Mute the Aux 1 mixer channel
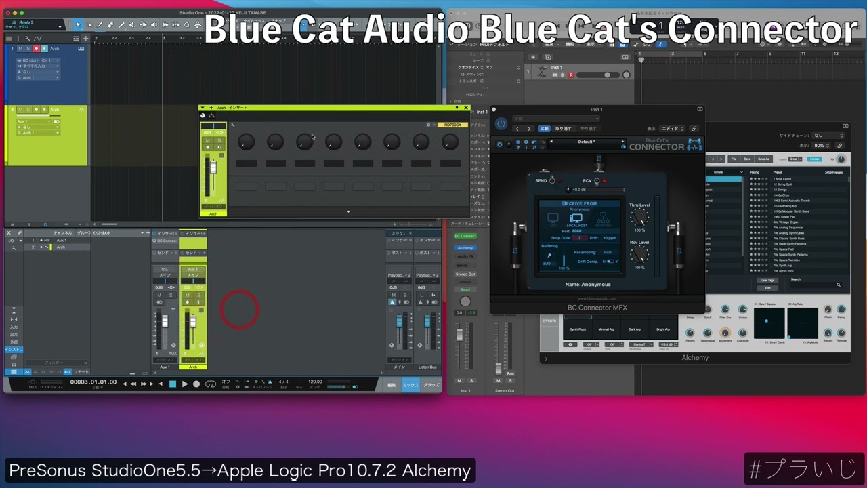The height and width of the screenshot is (488, 867). pos(160,296)
